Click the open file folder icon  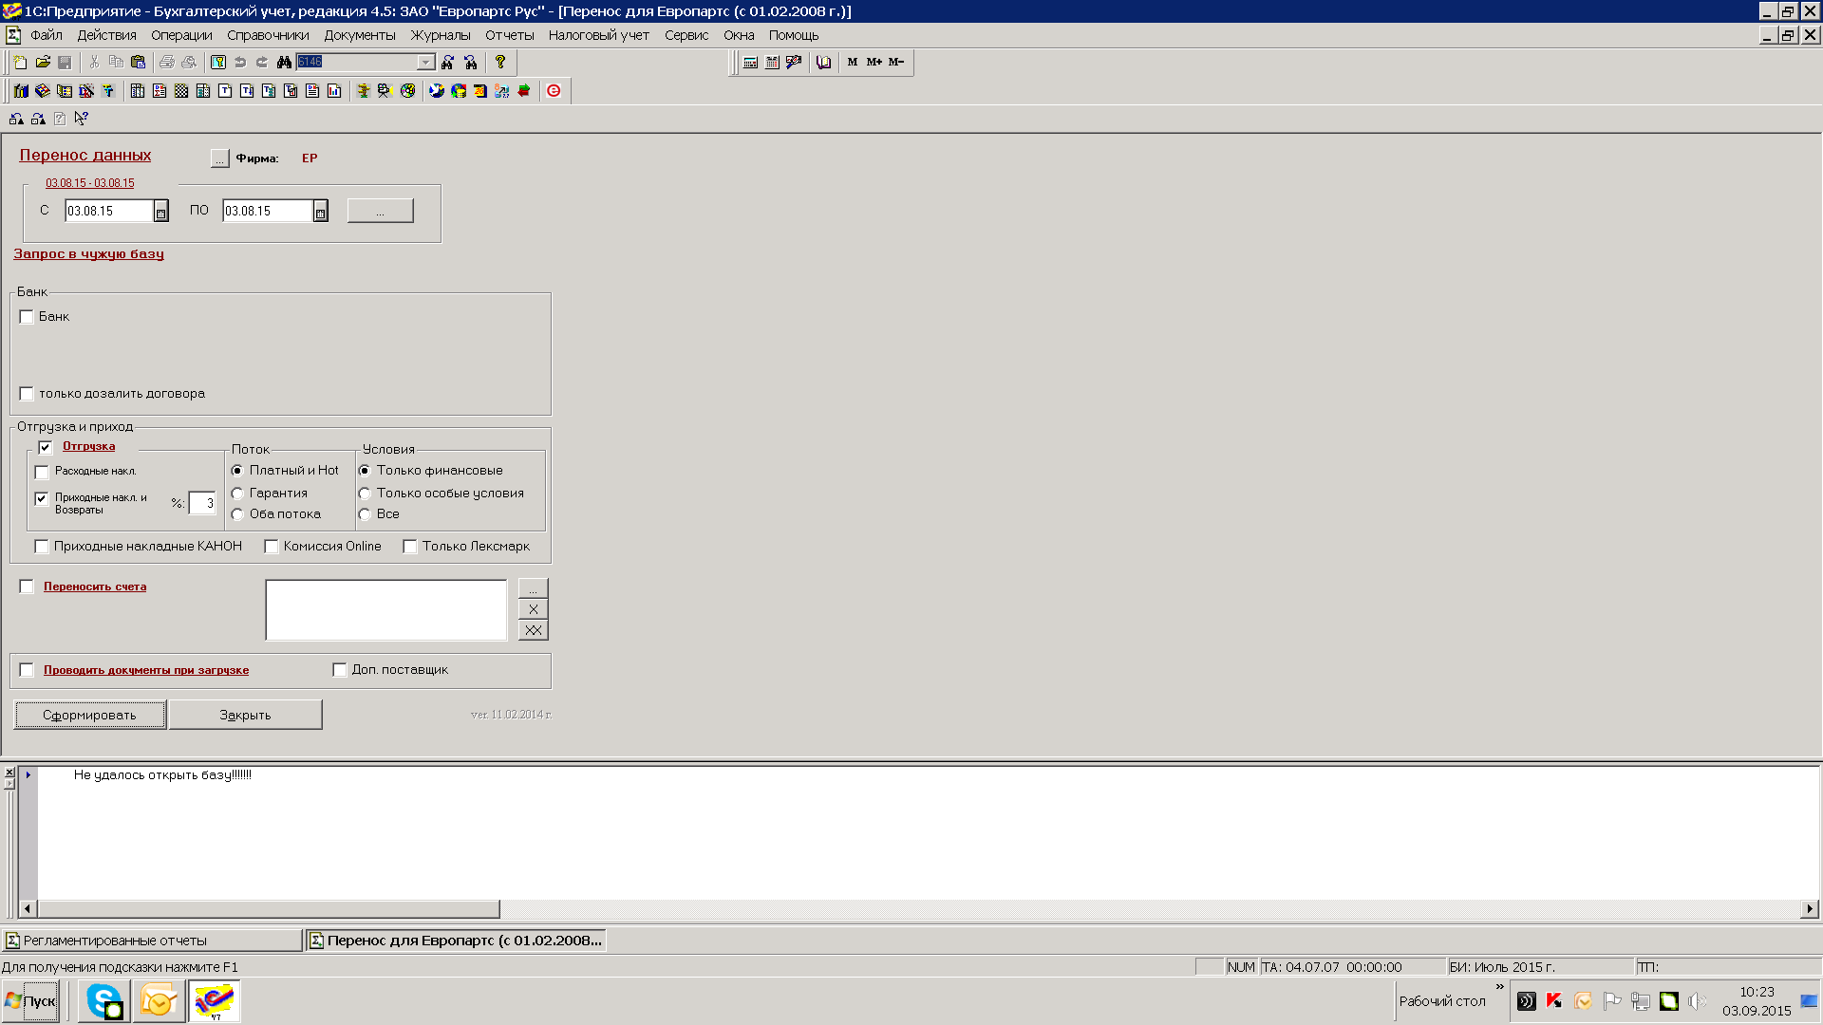(43, 63)
